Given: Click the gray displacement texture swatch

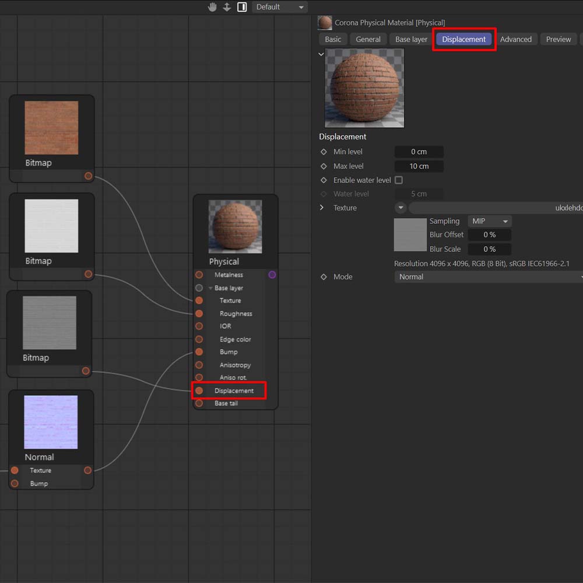Looking at the screenshot, I should point(410,235).
